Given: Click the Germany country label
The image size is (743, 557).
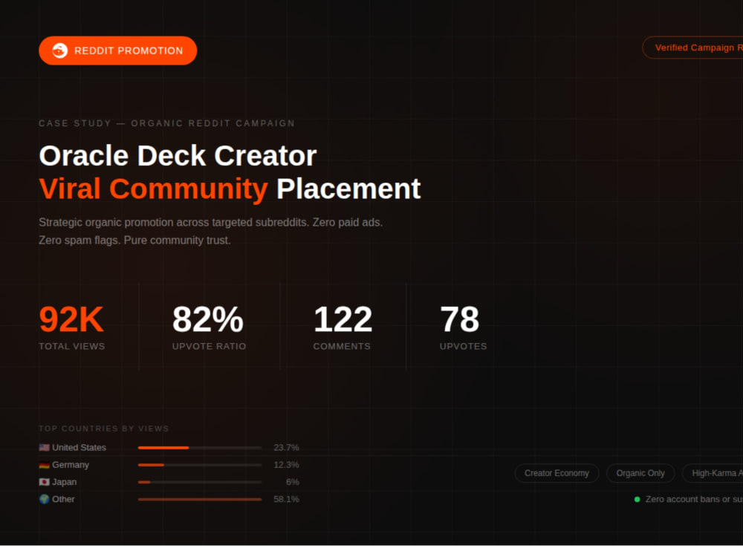Looking at the screenshot, I should point(71,465).
